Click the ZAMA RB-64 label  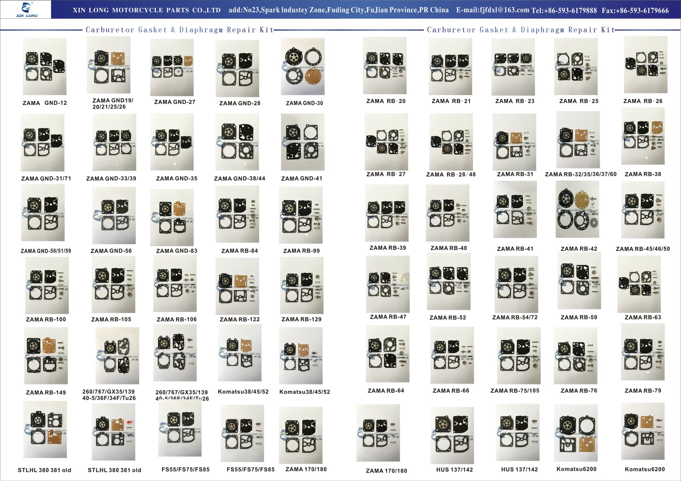point(386,391)
